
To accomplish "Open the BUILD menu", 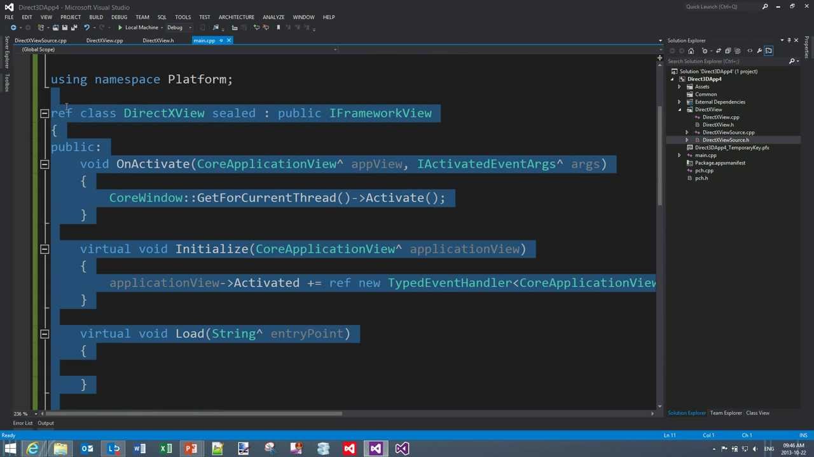I will coord(96,17).
